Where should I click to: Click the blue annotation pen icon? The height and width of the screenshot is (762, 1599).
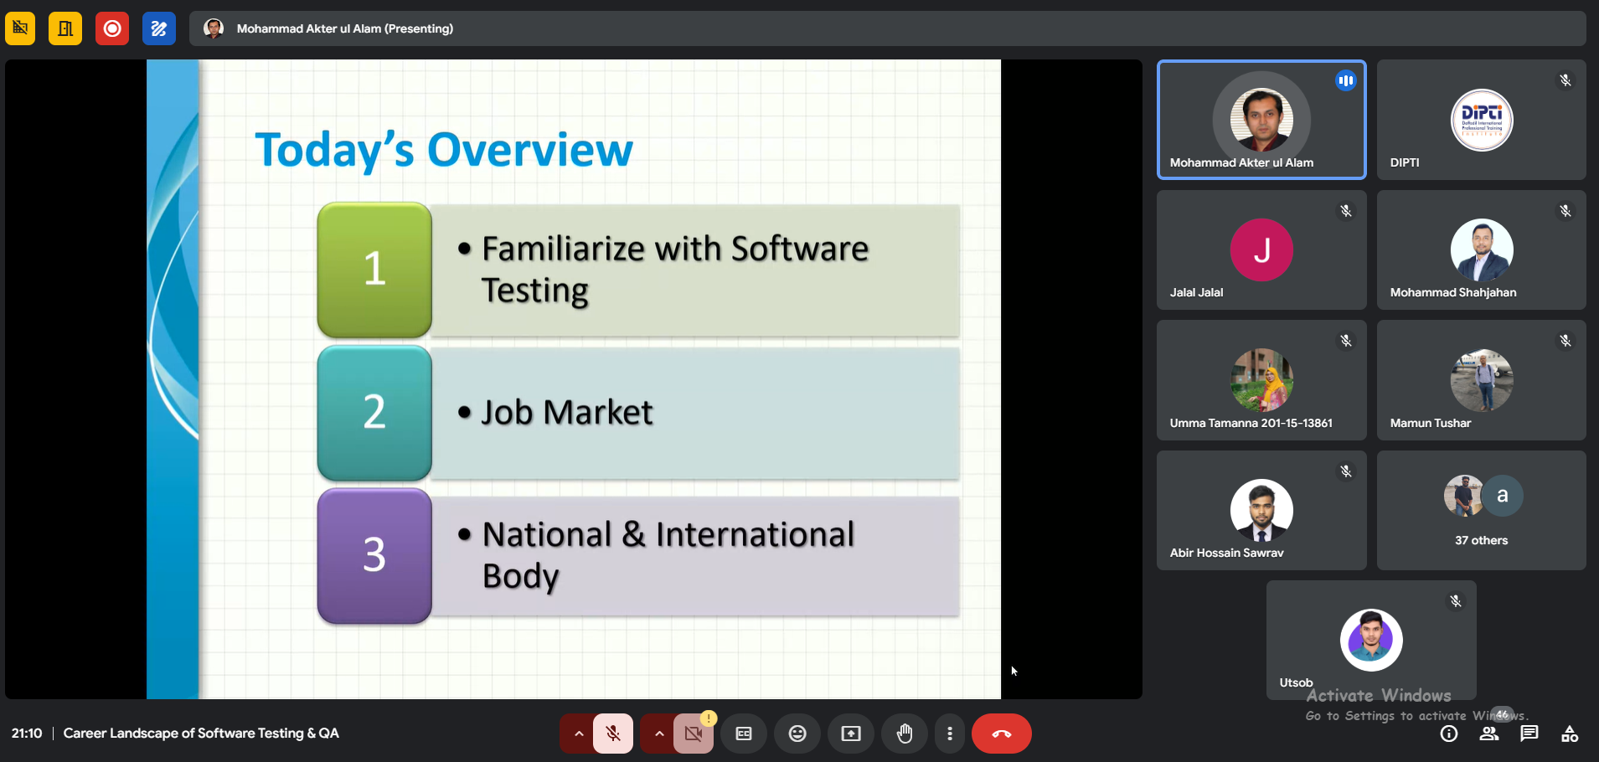click(158, 28)
